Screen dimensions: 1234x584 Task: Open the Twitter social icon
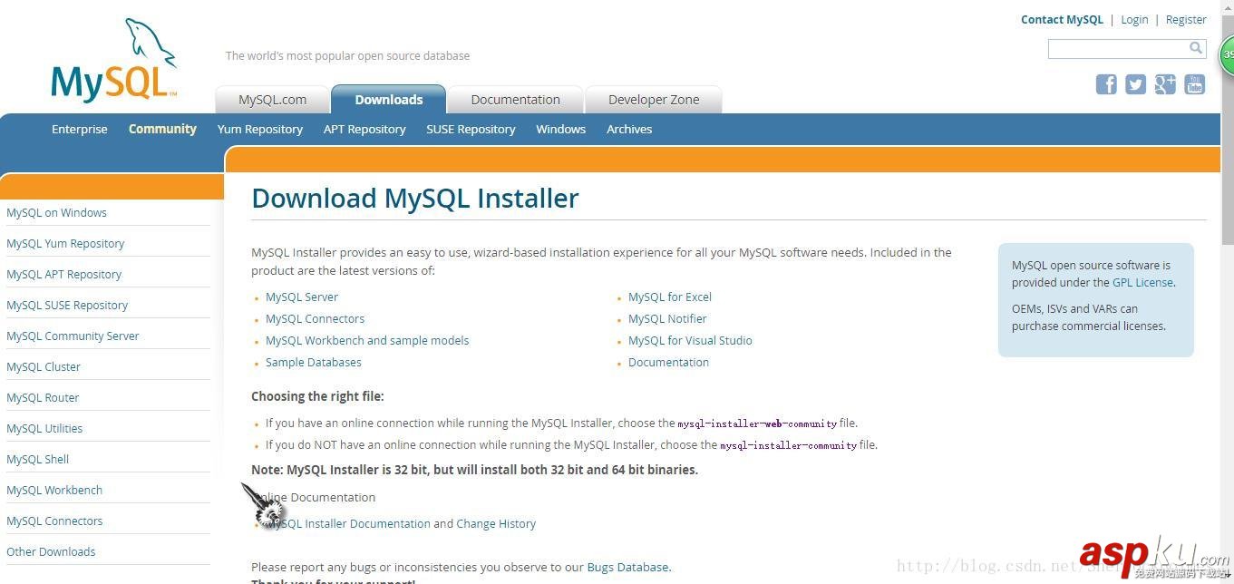[x=1135, y=84]
